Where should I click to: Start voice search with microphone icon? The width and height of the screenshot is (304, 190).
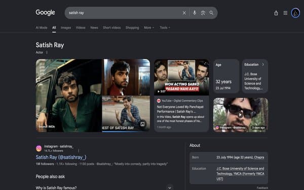(x=195, y=13)
